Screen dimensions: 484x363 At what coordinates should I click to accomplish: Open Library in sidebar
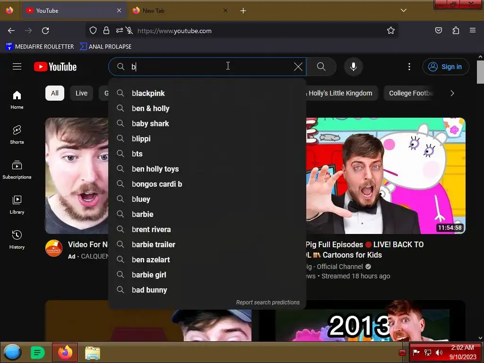(x=17, y=205)
